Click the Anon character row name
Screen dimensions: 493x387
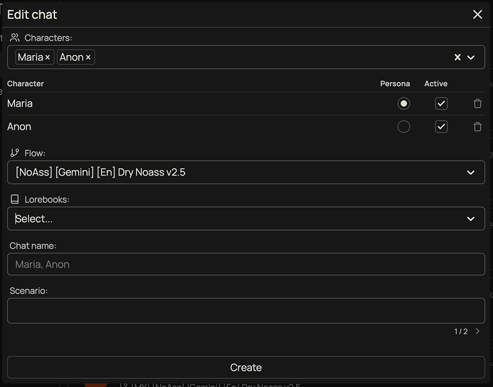(x=19, y=127)
